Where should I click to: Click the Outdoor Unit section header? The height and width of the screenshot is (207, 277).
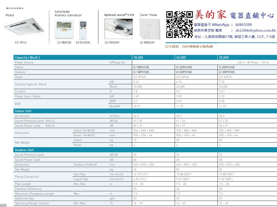click(x=24, y=150)
